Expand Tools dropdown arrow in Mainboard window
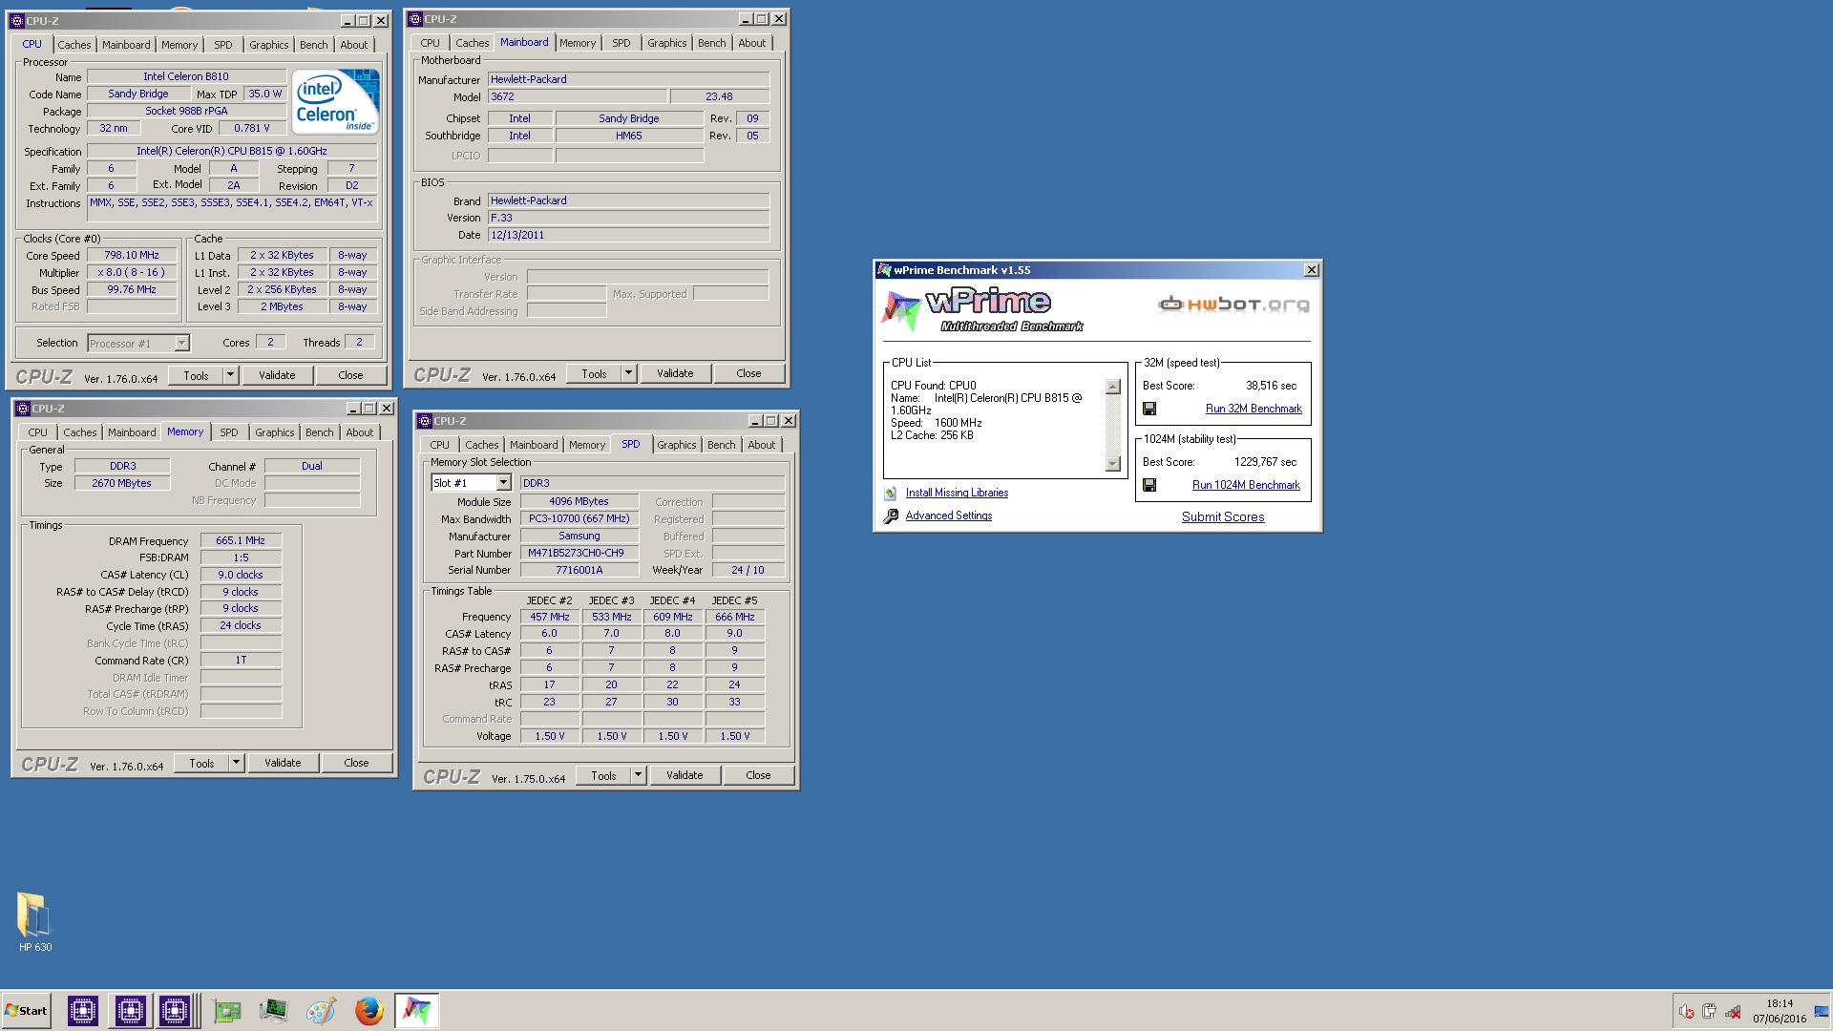1833x1031 pixels. pos(628,373)
